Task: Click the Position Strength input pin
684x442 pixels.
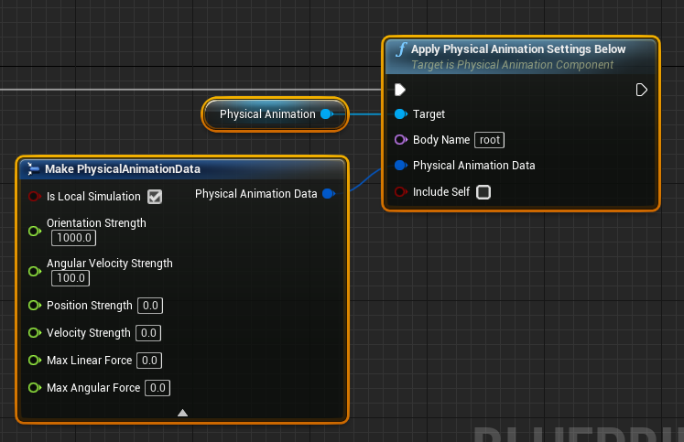Action: tap(35, 305)
